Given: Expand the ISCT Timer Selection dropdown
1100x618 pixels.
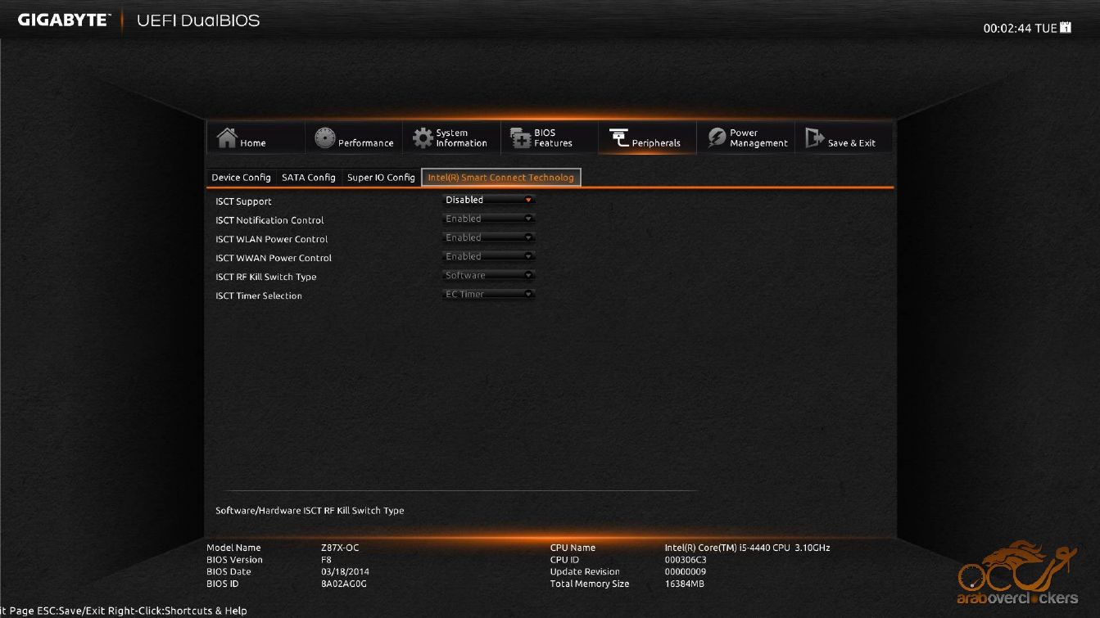Looking at the screenshot, I should 488,294.
